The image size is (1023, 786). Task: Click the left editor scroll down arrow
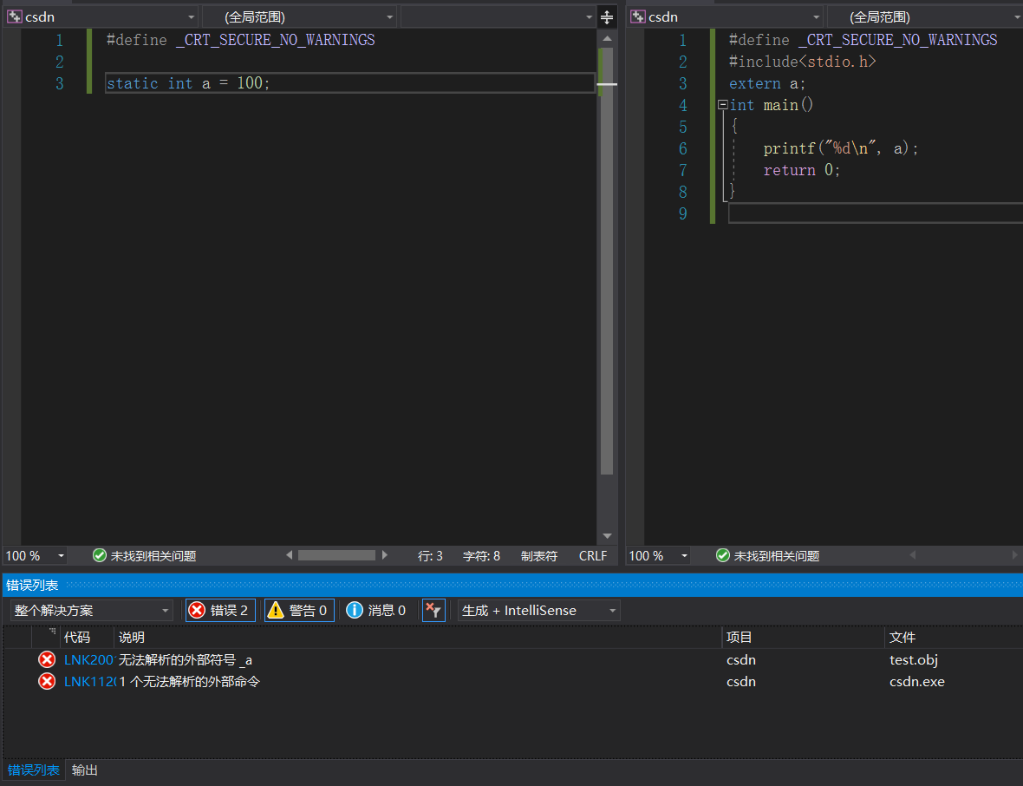(x=608, y=536)
